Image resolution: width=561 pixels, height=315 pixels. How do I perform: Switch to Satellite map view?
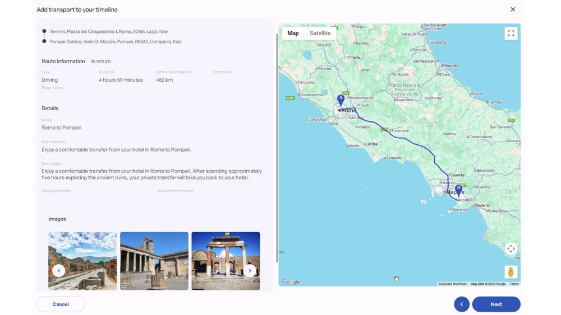click(x=320, y=34)
